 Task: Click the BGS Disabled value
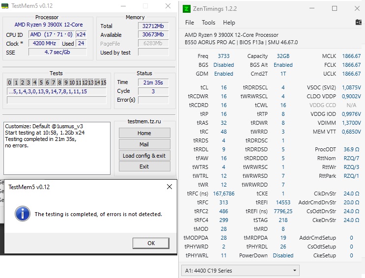(224, 65)
